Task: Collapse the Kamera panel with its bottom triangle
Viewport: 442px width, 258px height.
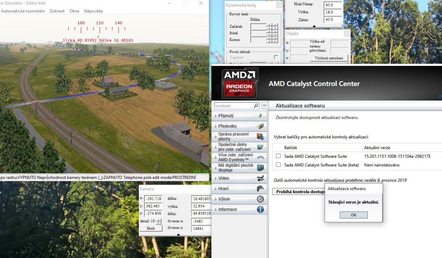Action: coord(178,234)
